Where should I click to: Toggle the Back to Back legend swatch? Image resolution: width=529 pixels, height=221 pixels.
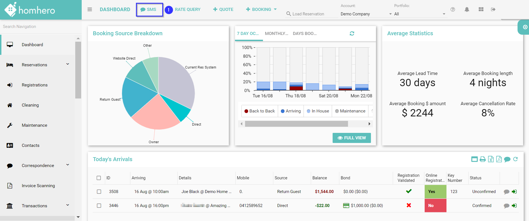coord(246,111)
